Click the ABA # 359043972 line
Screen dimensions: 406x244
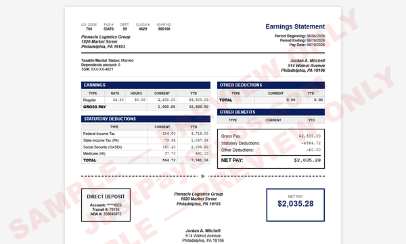point(106,214)
